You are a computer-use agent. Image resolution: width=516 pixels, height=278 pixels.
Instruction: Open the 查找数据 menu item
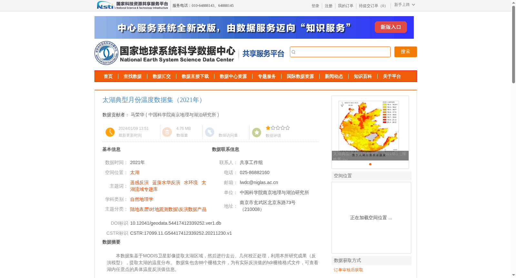pos(133,77)
